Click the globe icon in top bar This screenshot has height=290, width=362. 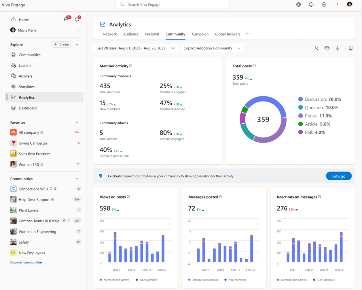coord(298,5)
